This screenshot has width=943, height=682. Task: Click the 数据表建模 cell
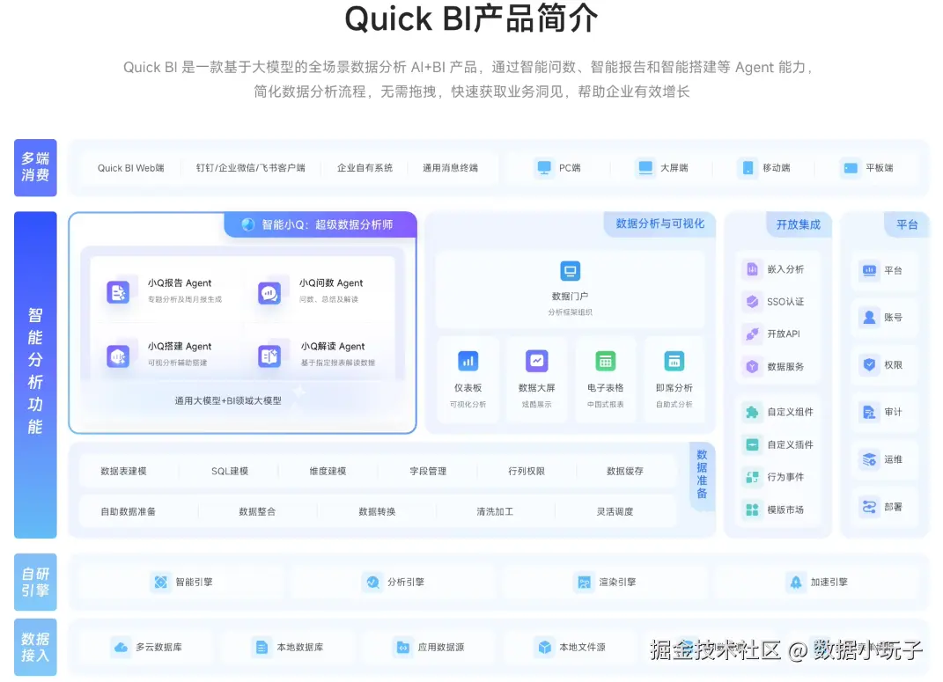123,471
